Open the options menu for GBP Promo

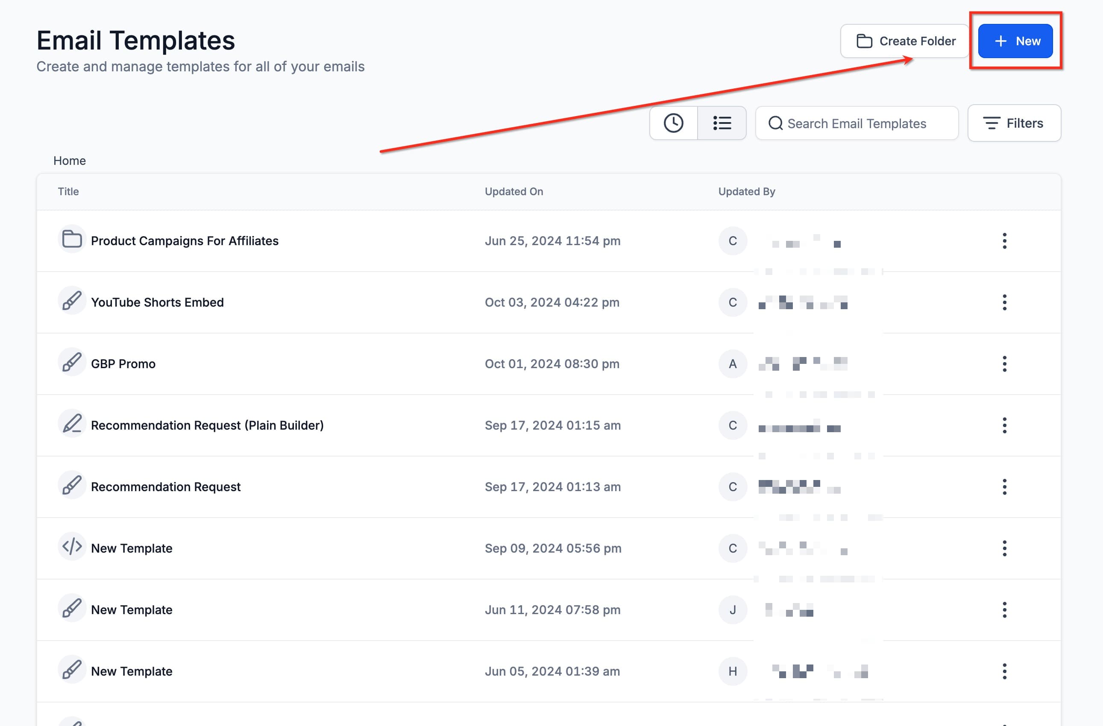coord(1005,364)
